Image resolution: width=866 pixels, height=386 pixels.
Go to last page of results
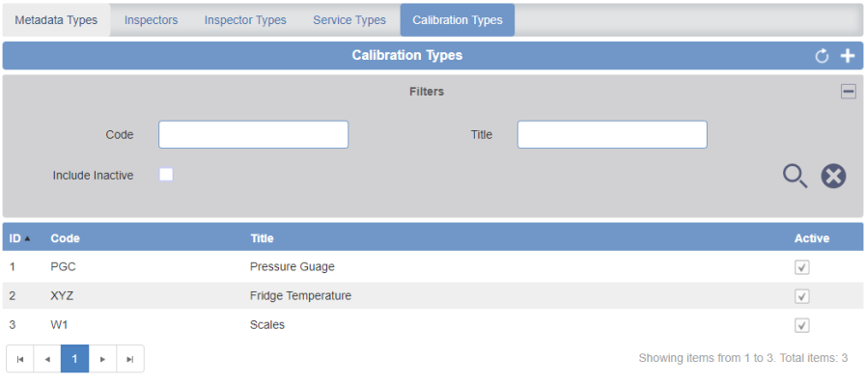(x=130, y=359)
